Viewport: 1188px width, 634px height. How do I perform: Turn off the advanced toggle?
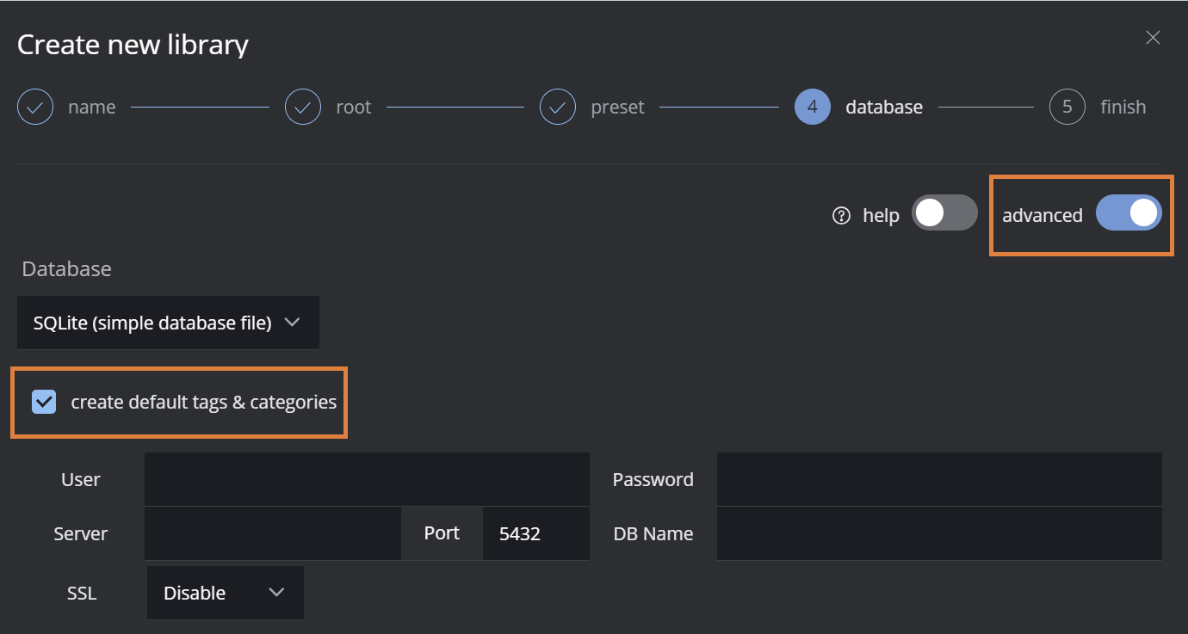click(x=1129, y=213)
